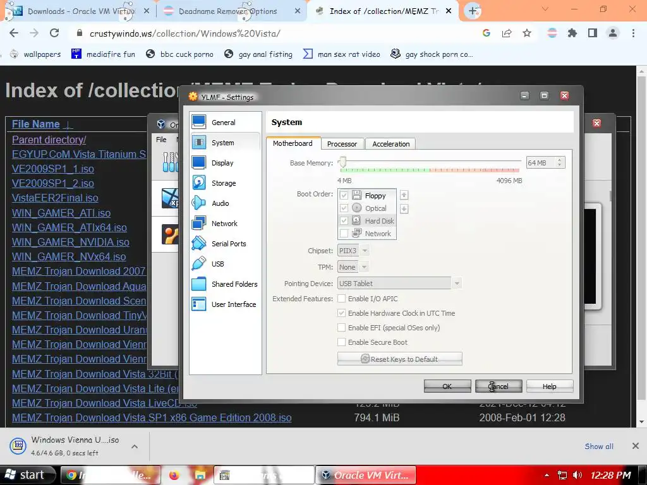Open Oracle VM VirtualBox taskbar button

[x=366, y=475]
